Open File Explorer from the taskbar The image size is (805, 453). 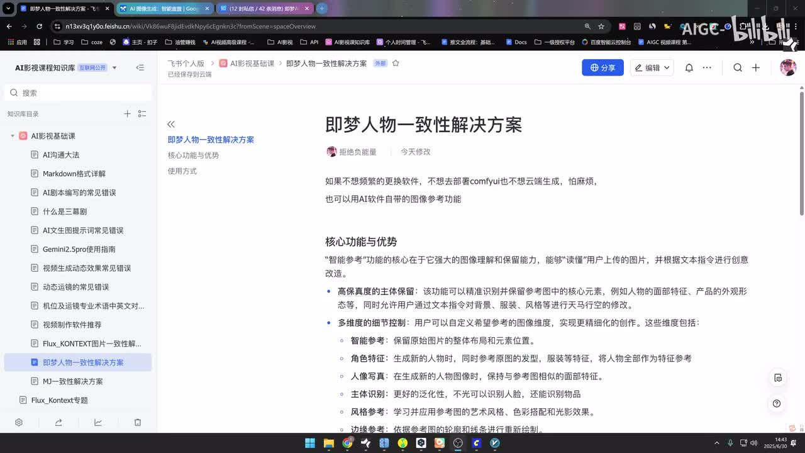[328, 443]
